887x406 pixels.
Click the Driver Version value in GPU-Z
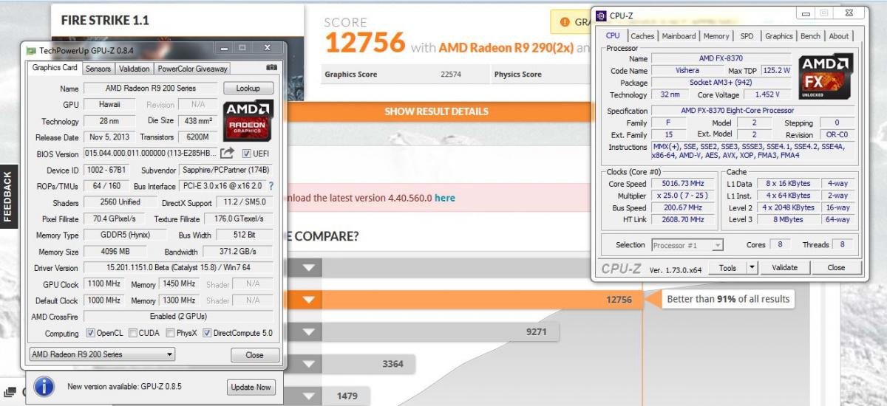click(x=178, y=268)
